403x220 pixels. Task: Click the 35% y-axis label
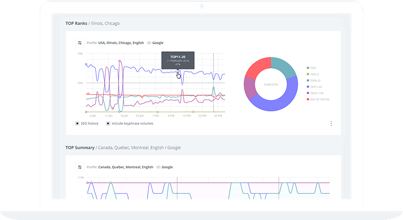point(80,83)
